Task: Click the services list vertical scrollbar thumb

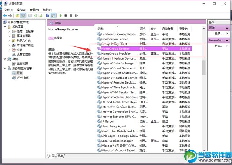Action: (x=204, y=68)
